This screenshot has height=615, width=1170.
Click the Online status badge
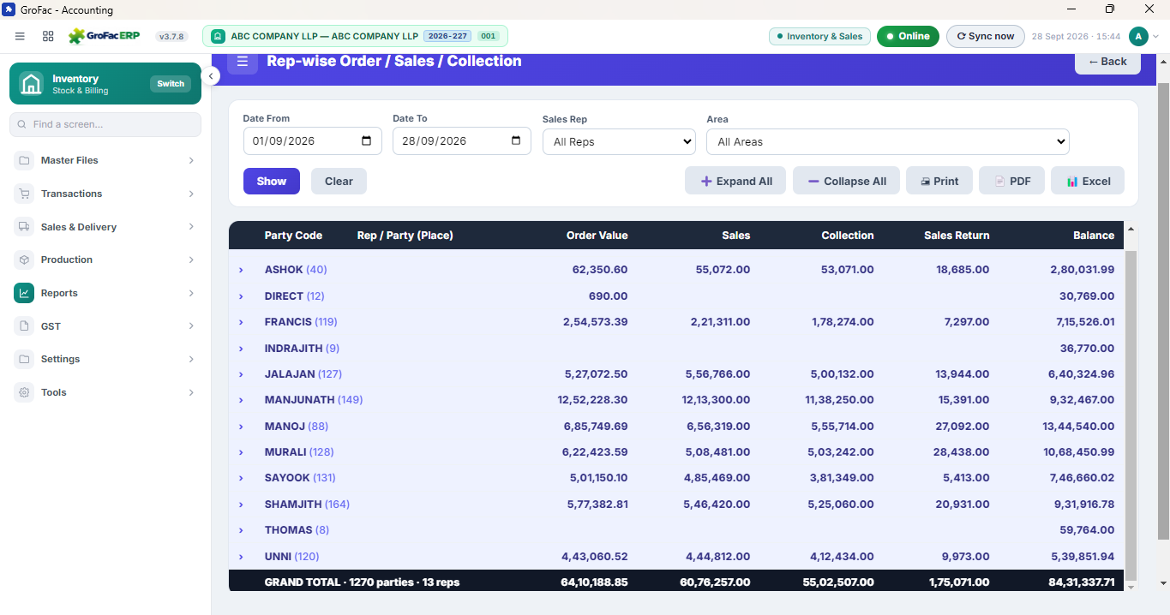(908, 36)
